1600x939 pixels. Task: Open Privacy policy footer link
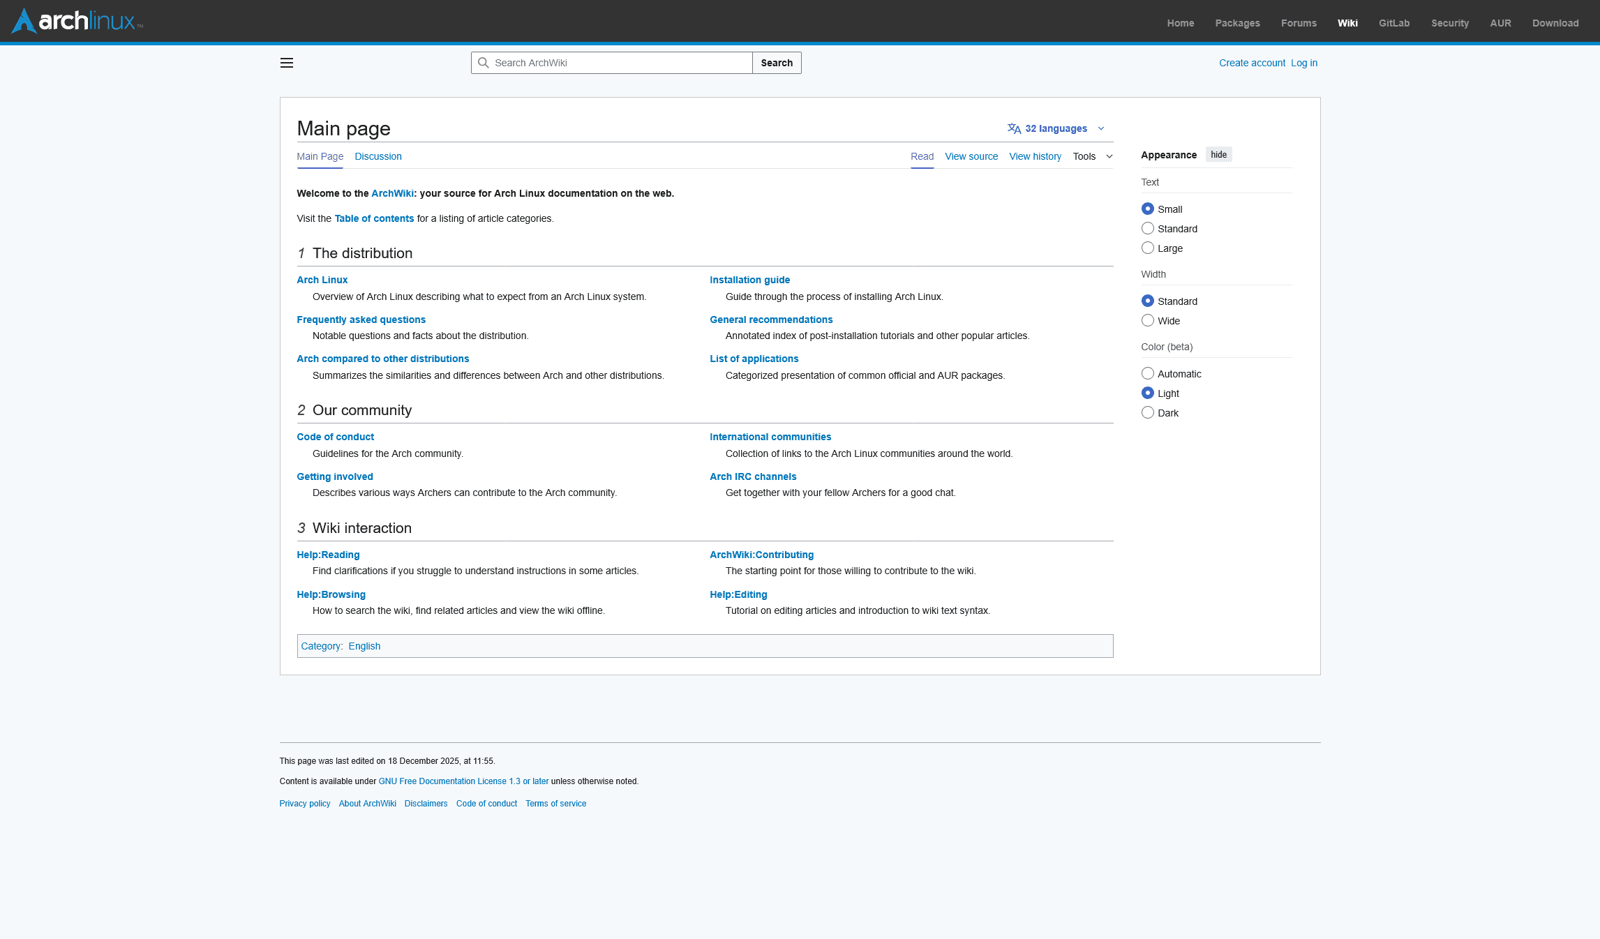(x=305, y=804)
